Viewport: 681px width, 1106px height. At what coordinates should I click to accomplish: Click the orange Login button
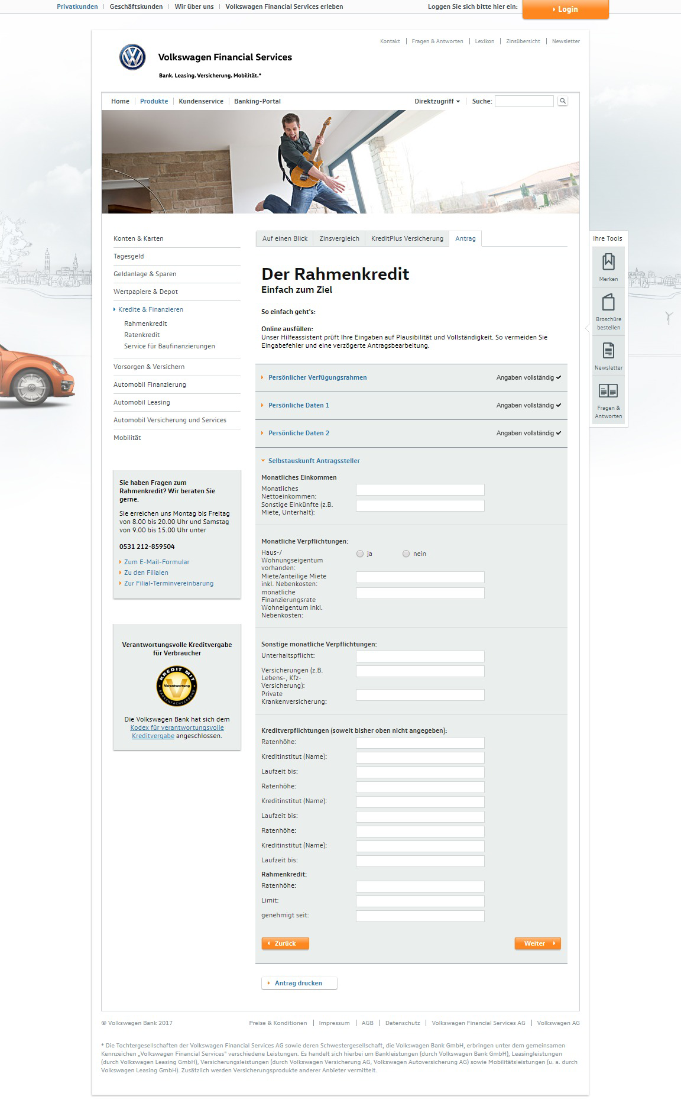tap(565, 9)
